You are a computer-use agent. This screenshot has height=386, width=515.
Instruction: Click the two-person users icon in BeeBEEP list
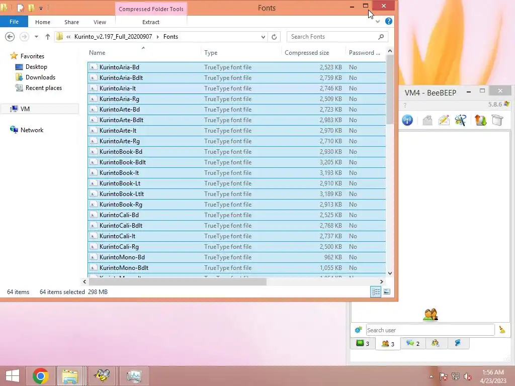pyautogui.click(x=431, y=314)
